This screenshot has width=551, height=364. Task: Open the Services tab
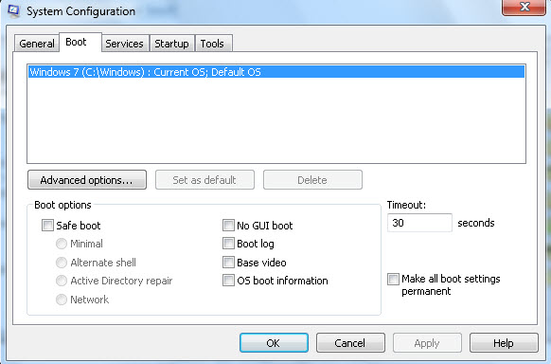point(124,44)
